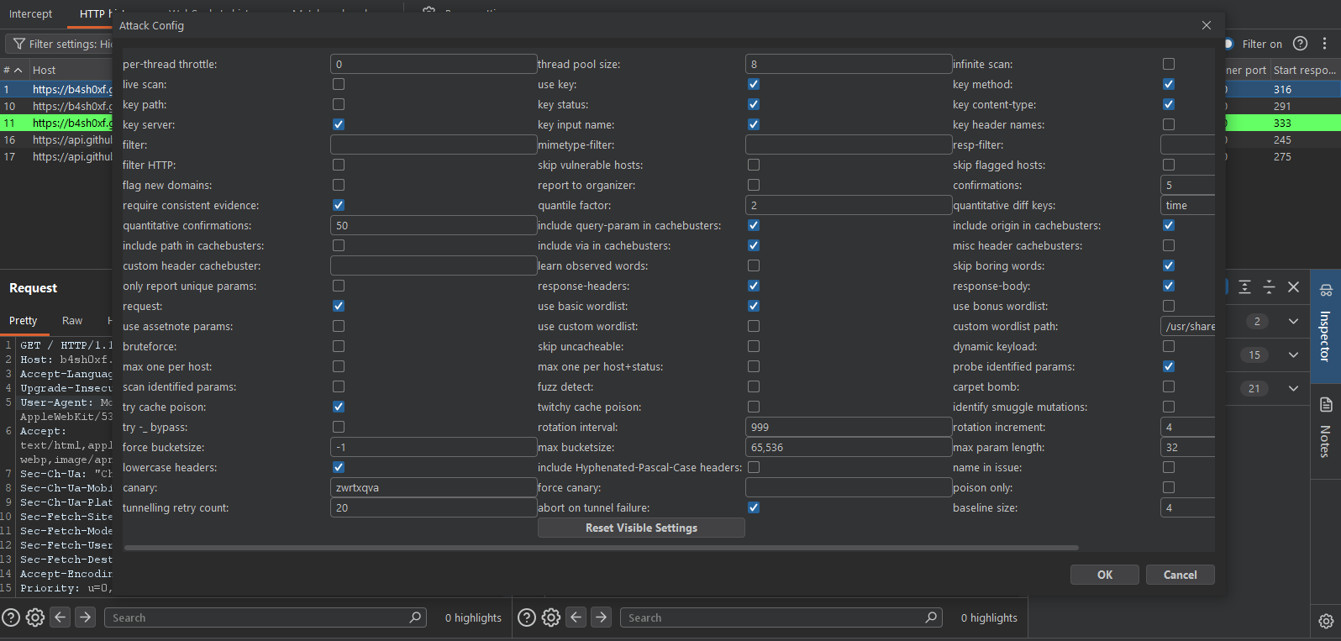Go to next match in response search

coord(602,617)
